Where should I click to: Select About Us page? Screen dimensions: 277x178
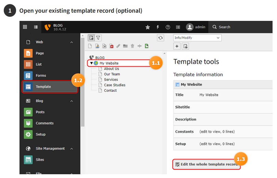click(x=111, y=68)
